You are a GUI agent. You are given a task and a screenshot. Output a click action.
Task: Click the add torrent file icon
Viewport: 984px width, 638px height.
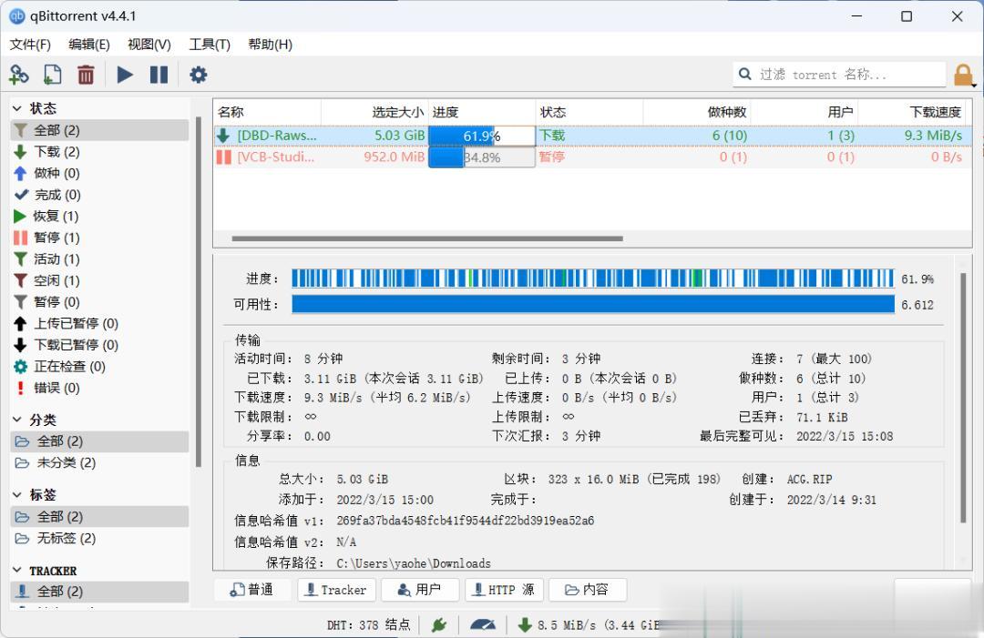(x=52, y=76)
